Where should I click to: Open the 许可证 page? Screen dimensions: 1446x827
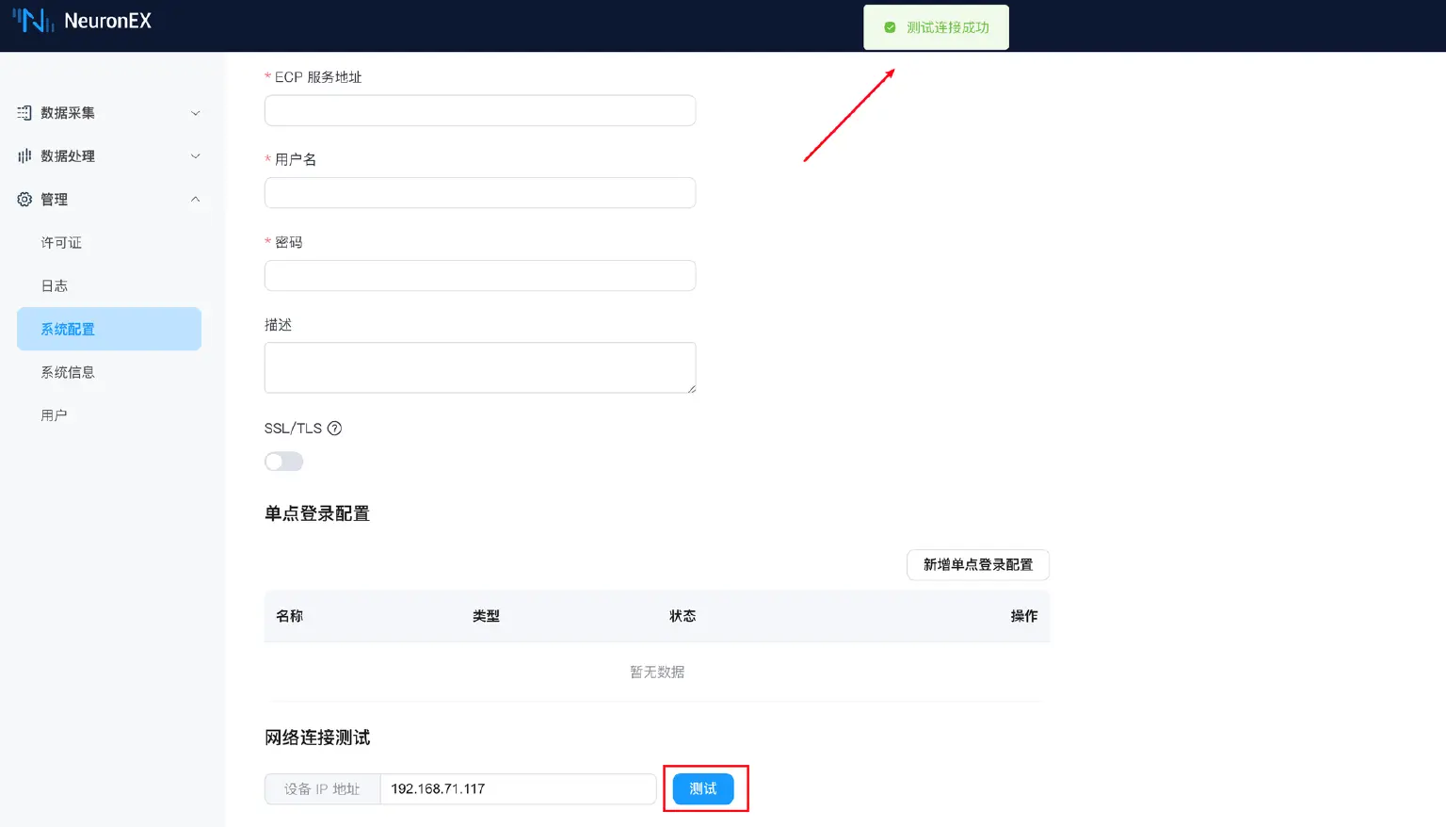click(61, 242)
